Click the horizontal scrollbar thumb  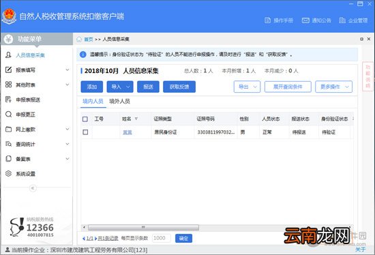click(143, 227)
